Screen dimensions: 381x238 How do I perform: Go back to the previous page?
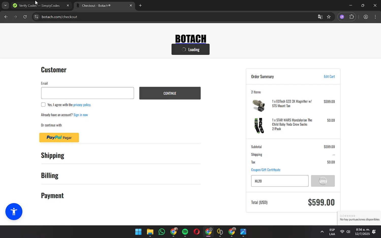(x=6, y=17)
